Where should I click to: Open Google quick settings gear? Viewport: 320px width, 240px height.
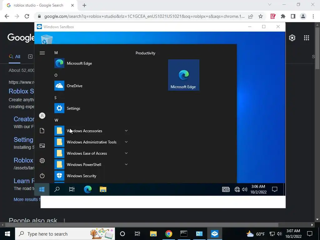(x=292, y=38)
